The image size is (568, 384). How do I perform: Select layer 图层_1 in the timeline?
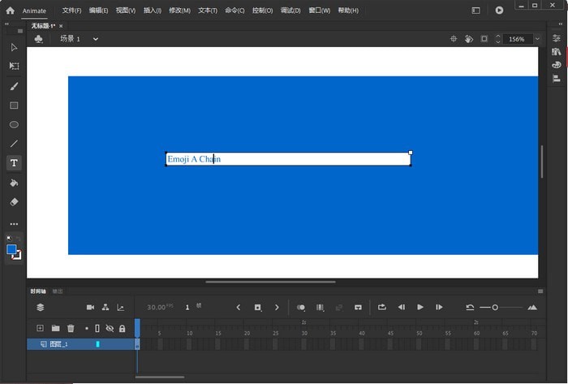(x=60, y=344)
